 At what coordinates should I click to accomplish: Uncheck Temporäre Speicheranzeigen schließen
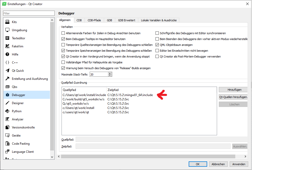[x=63, y=50]
